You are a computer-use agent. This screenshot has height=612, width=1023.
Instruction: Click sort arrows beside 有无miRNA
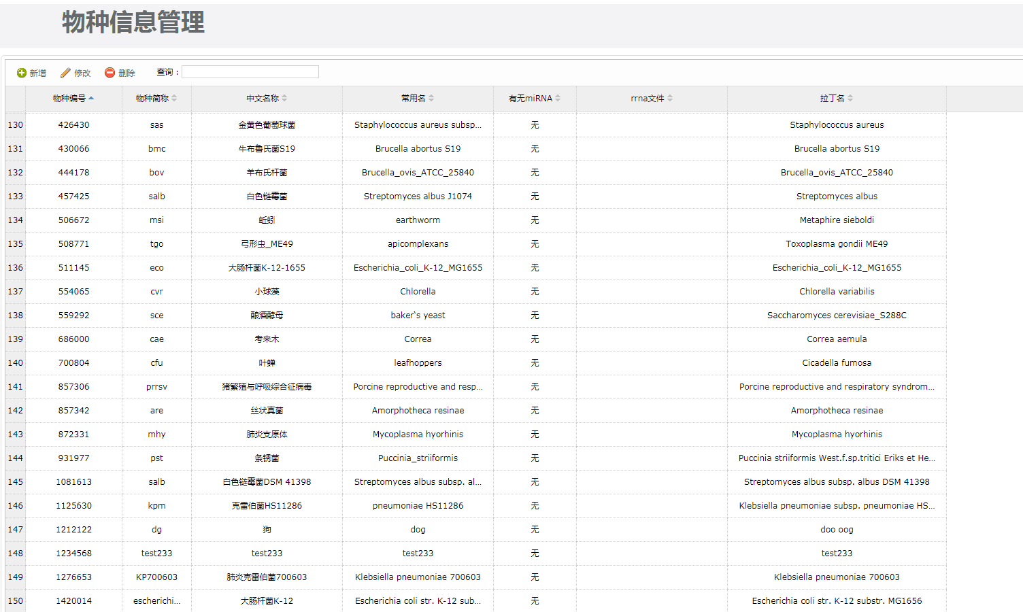click(558, 99)
